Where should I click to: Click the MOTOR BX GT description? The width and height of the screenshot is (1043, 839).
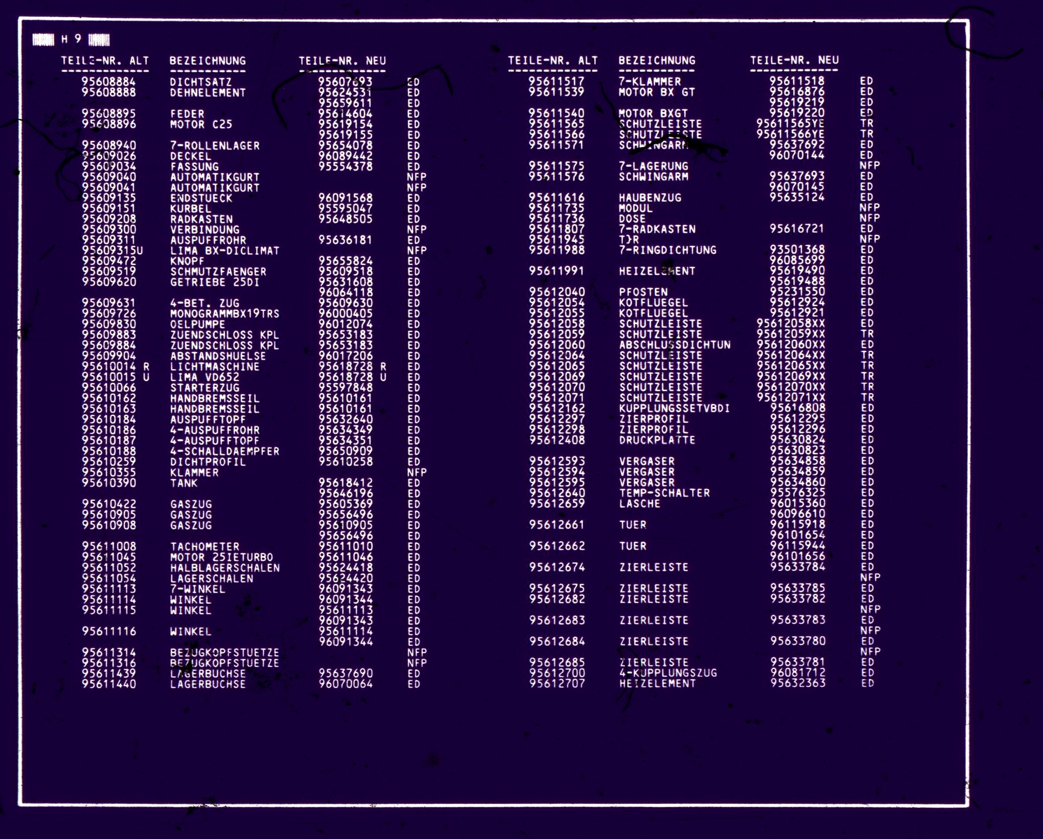pyautogui.click(x=657, y=92)
